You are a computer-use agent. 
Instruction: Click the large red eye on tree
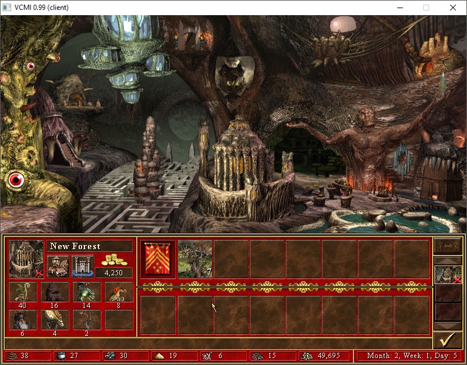(x=16, y=180)
